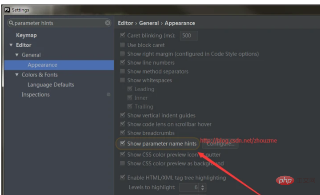Select Keymap in the settings tree
320x195 pixels.
coord(26,35)
